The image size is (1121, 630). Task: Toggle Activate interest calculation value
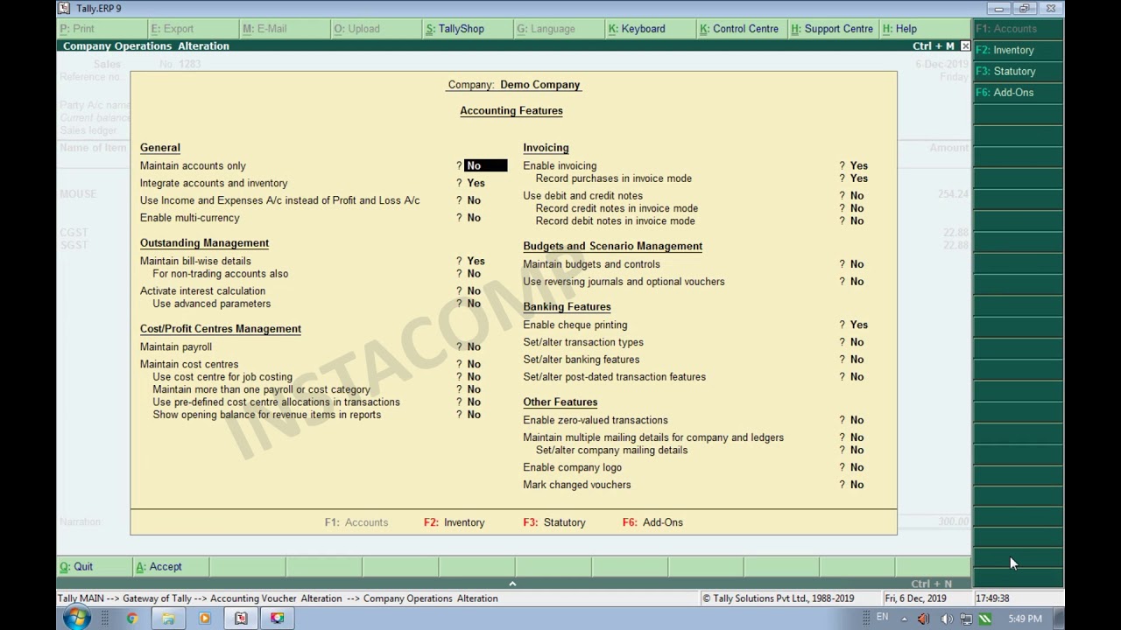tap(474, 290)
